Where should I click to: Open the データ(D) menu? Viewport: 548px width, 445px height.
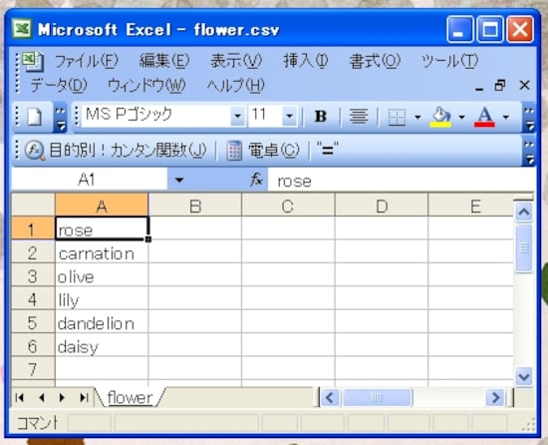pos(59,86)
